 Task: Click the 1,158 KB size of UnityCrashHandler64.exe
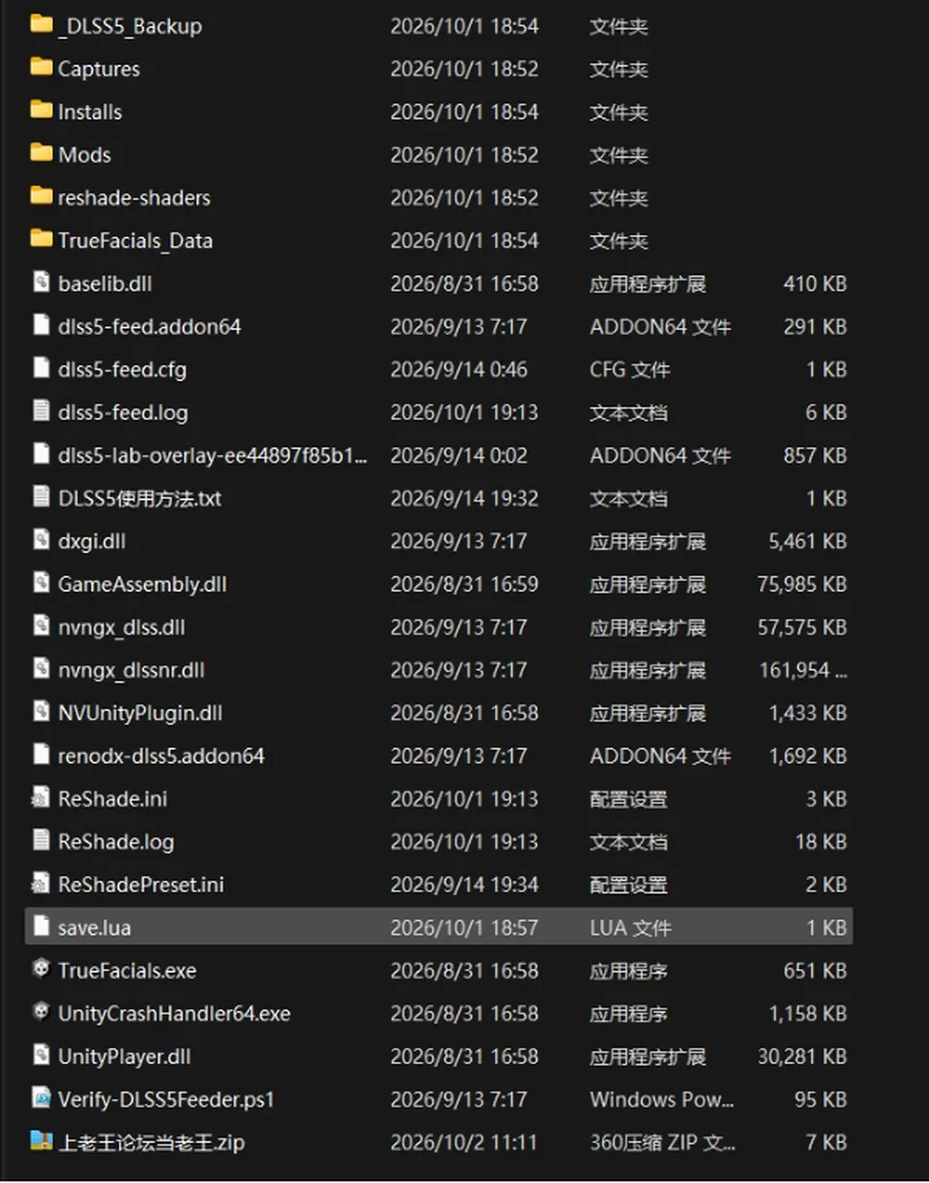(x=808, y=1013)
